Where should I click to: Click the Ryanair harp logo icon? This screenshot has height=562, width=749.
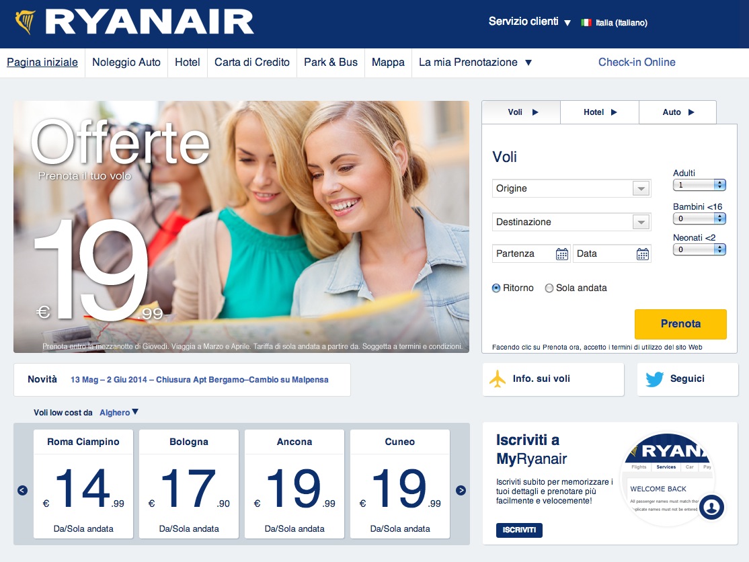26,22
